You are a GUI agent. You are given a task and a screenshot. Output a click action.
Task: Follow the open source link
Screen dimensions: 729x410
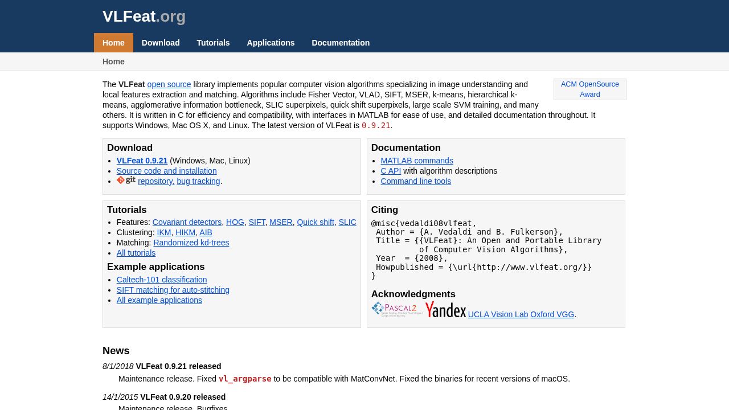tap(169, 84)
